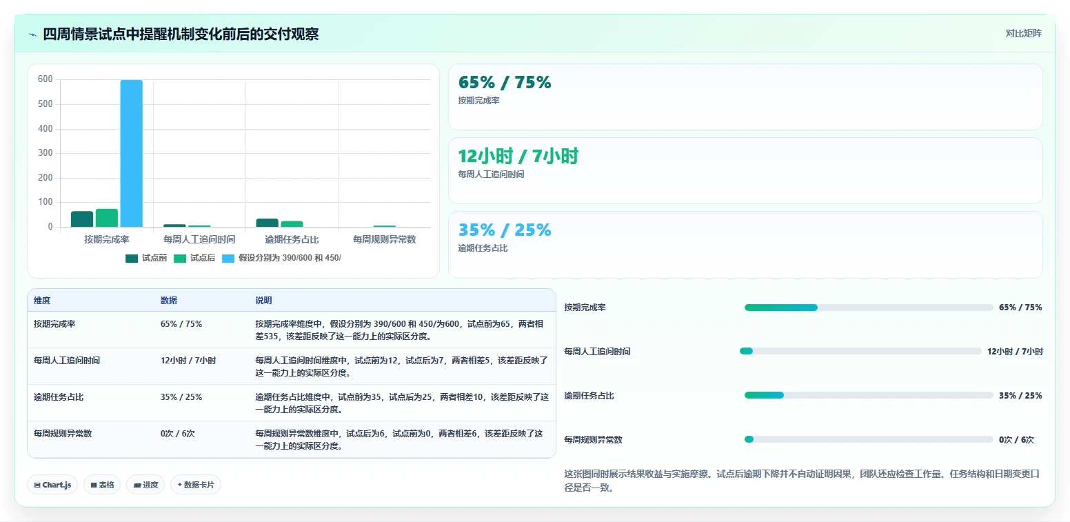Click the 35% / 25% table cell
The image size is (1070, 522).
click(203, 403)
